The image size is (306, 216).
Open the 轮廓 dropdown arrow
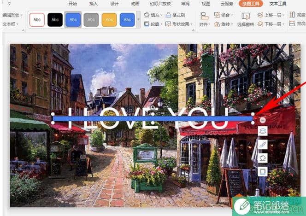161,24
